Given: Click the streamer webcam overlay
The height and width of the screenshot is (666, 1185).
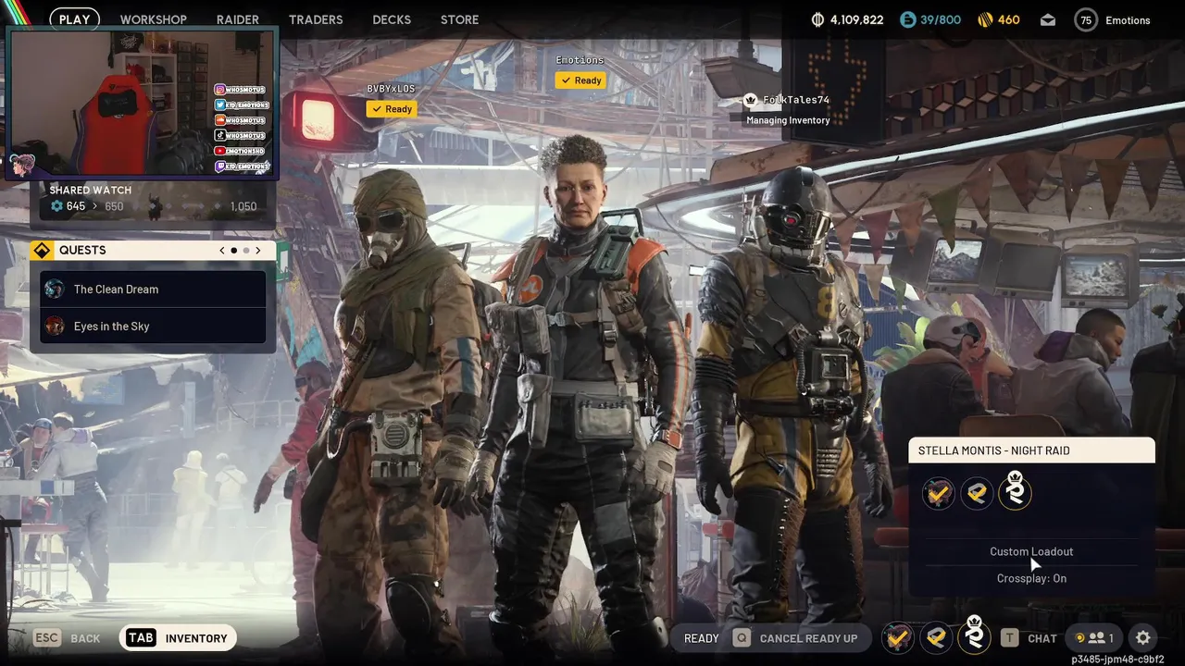Looking at the screenshot, I should click(x=142, y=103).
